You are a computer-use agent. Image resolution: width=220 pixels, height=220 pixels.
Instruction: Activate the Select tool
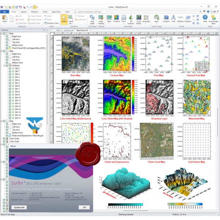[64, 19]
